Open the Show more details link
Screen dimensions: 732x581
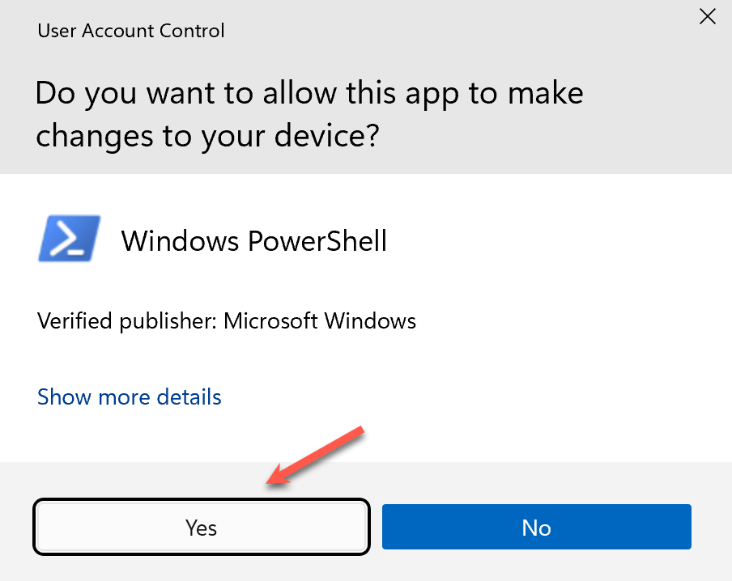coord(130,397)
